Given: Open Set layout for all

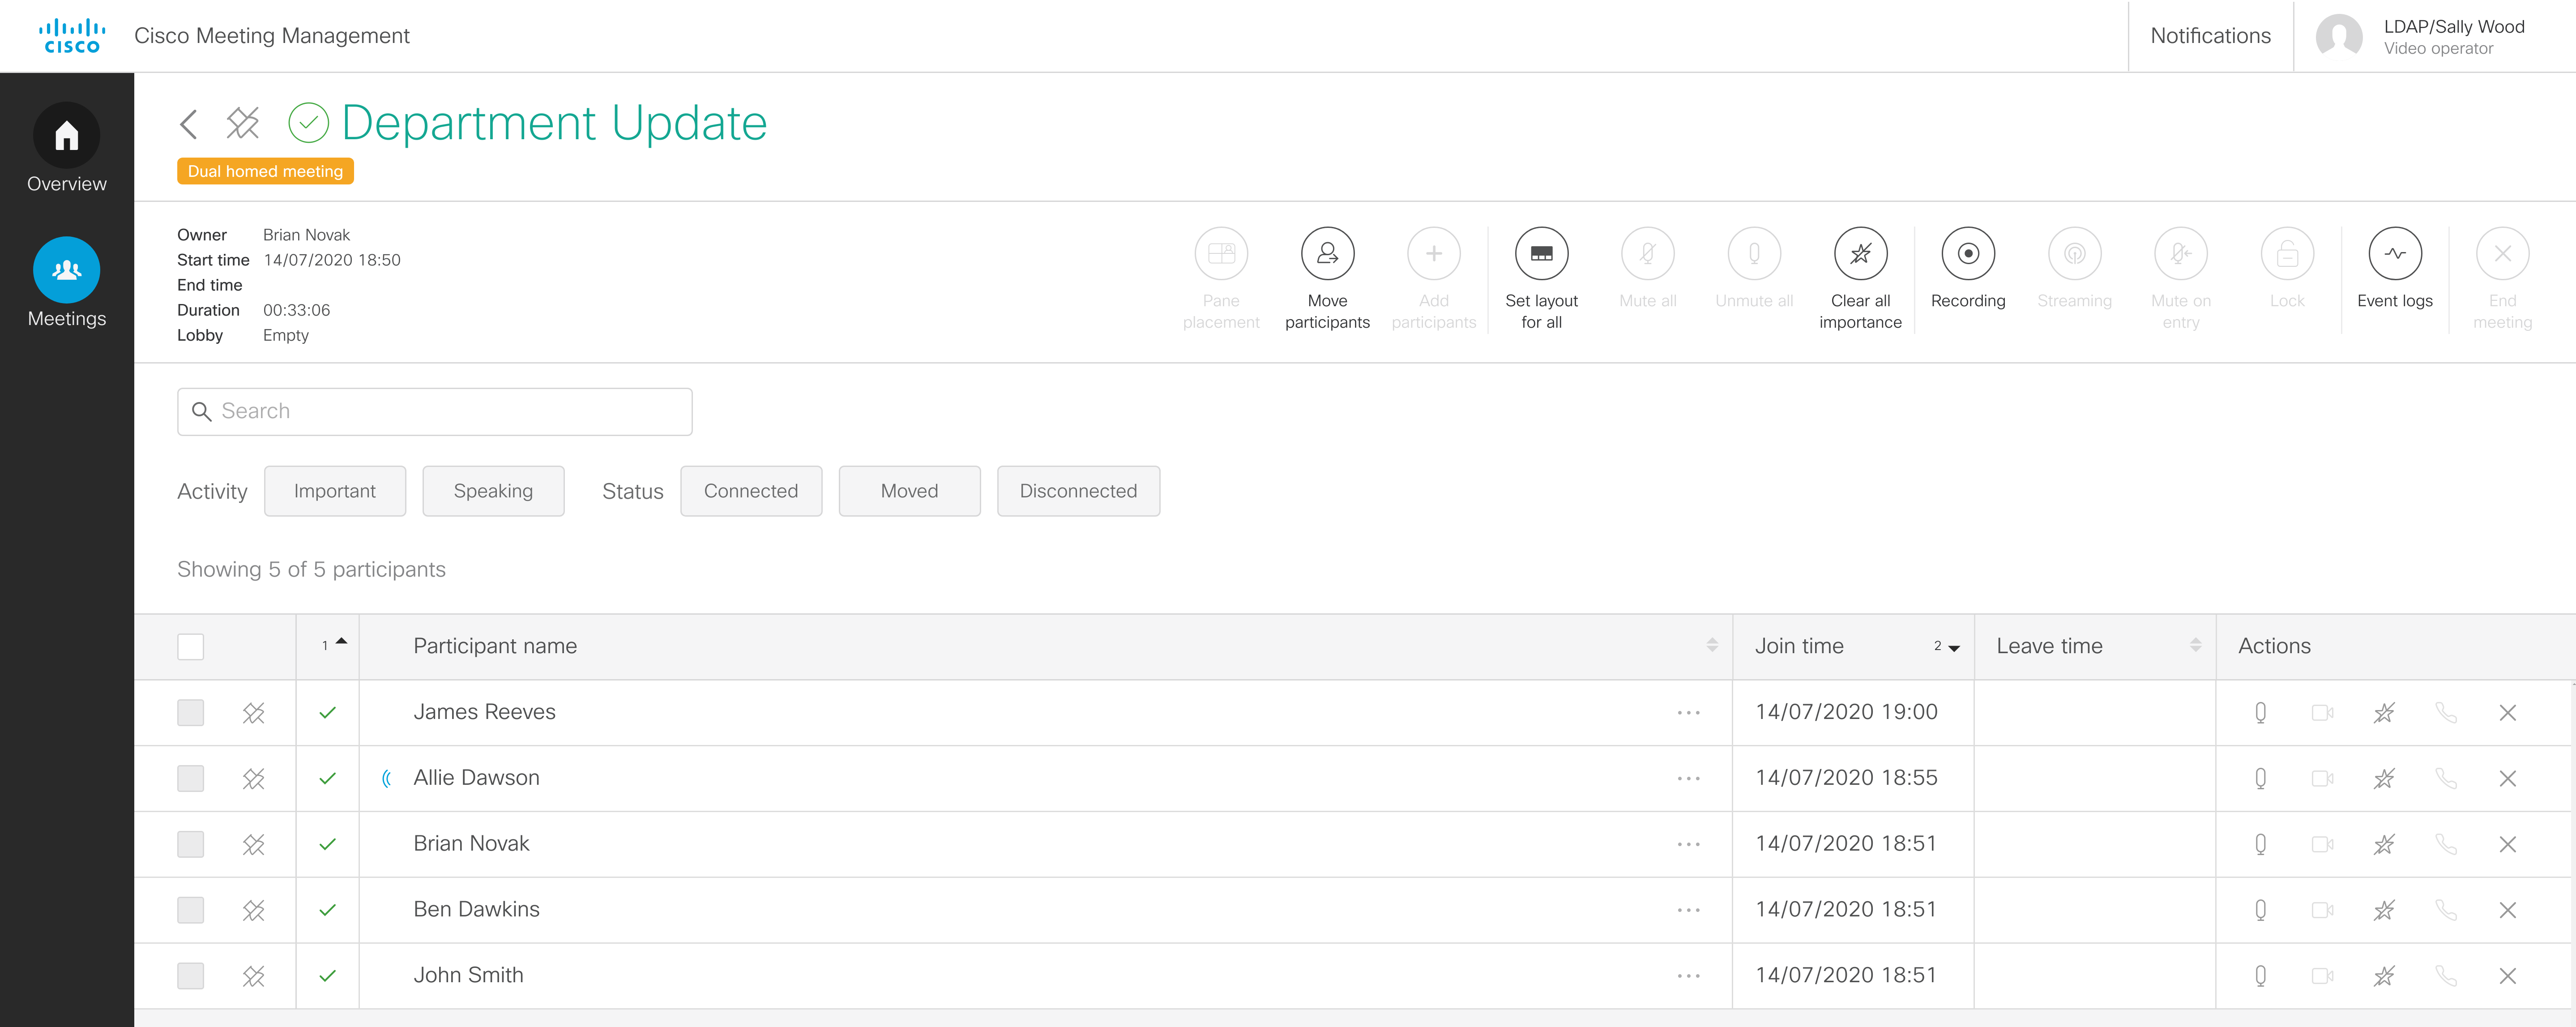Looking at the screenshot, I should pos(1541,254).
